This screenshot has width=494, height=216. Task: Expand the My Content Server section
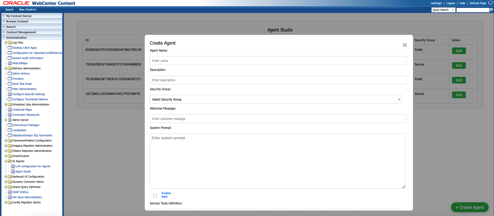click(4, 16)
